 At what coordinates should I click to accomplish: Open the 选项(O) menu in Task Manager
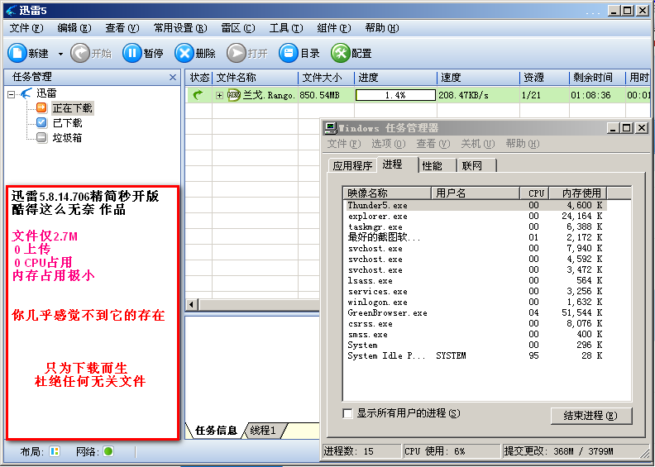389,144
